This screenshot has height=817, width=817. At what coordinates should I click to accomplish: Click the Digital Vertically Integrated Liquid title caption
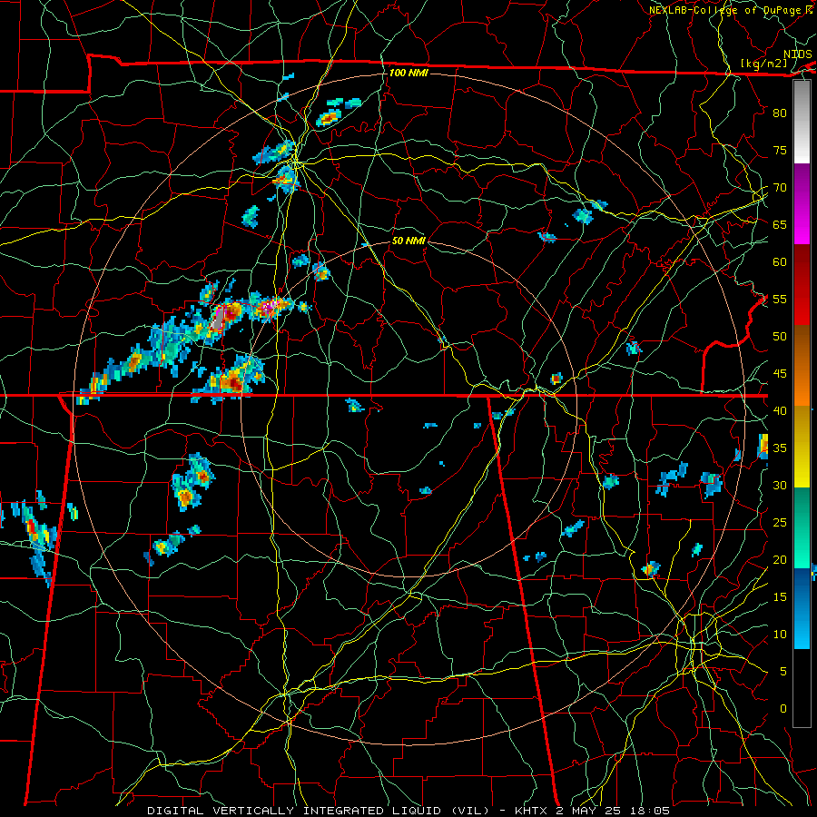coord(408,811)
